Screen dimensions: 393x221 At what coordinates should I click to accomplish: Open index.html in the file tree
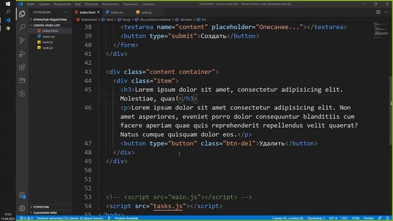click(50, 31)
